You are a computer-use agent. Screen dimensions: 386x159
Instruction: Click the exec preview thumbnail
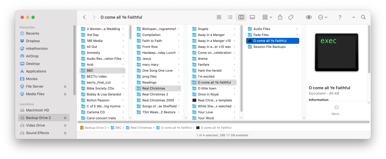click(337, 52)
